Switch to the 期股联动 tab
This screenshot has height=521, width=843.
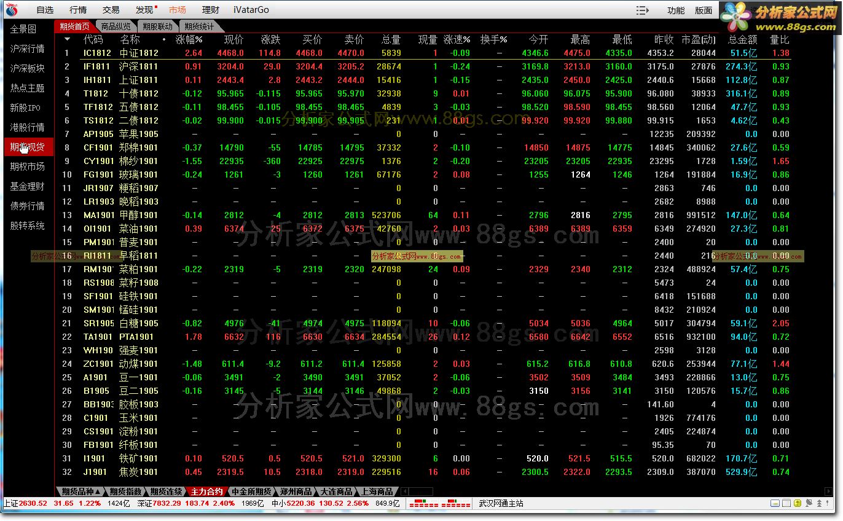pyautogui.click(x=158, y=26)
